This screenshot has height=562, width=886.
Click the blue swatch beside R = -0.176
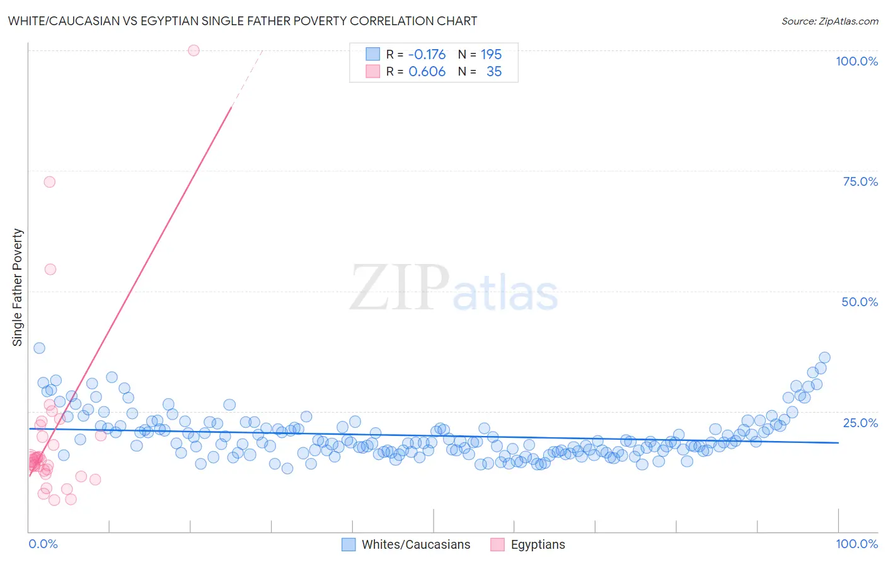click(x=373, y=54)
